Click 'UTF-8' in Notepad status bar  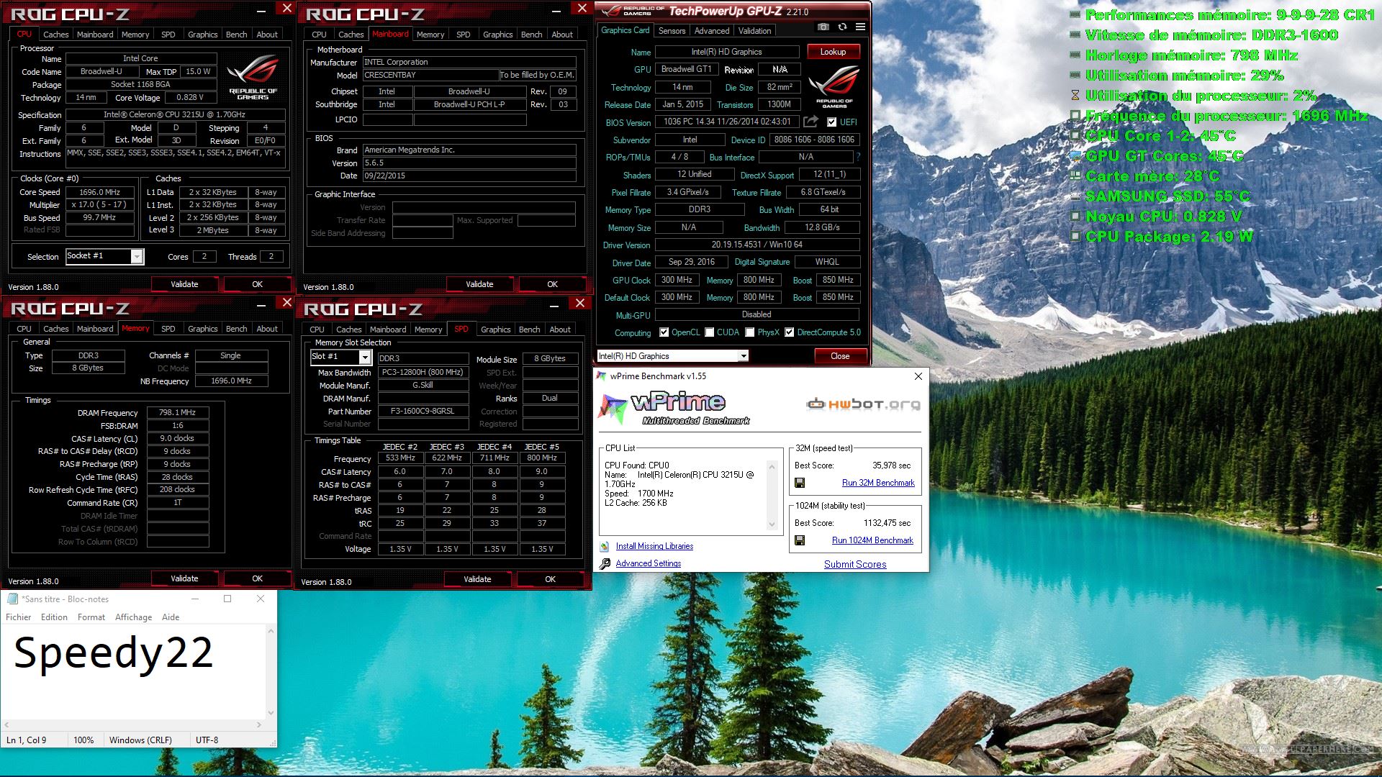(x=207, y=740)
